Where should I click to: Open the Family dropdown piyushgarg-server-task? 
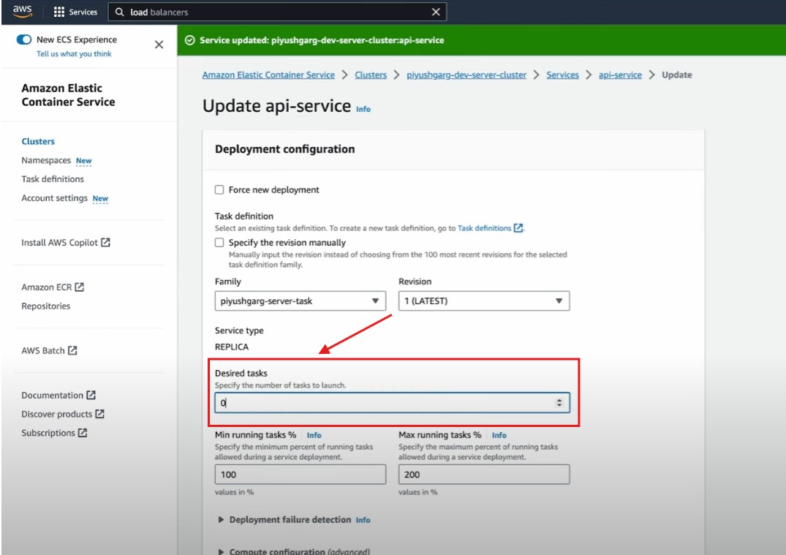pos(300,301)
